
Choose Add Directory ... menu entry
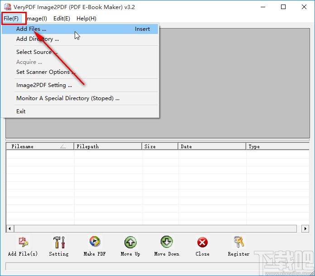[80, 39]
